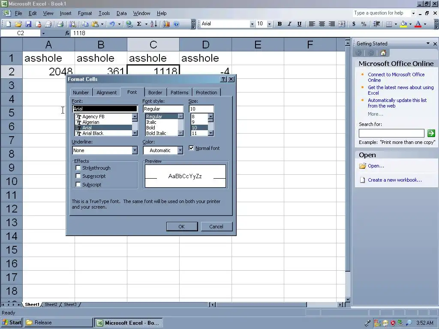The image size is (439, 329).
Task: Open the Font Color dropdown arrow
Action: (425, 24)
